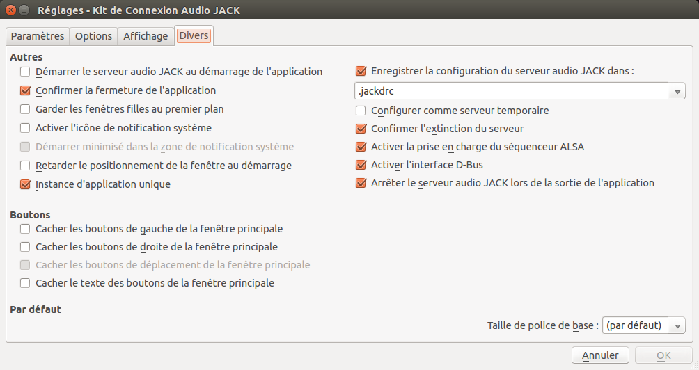Disable Instance d'application unique
This screenshot has height=370, width=699.
coord(26,184)
